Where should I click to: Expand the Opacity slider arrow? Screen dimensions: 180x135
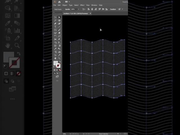[78, 9]
